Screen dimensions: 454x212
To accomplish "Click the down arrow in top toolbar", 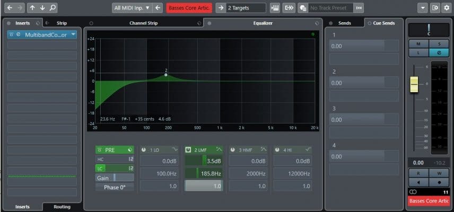I will tap(42, 8).
